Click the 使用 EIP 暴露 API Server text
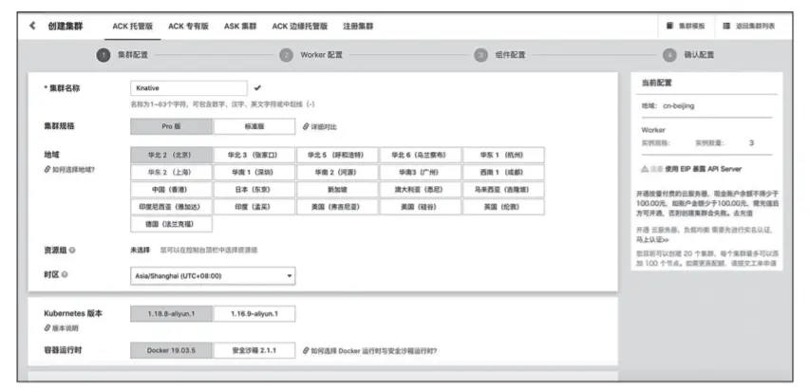 click(704, 169)
